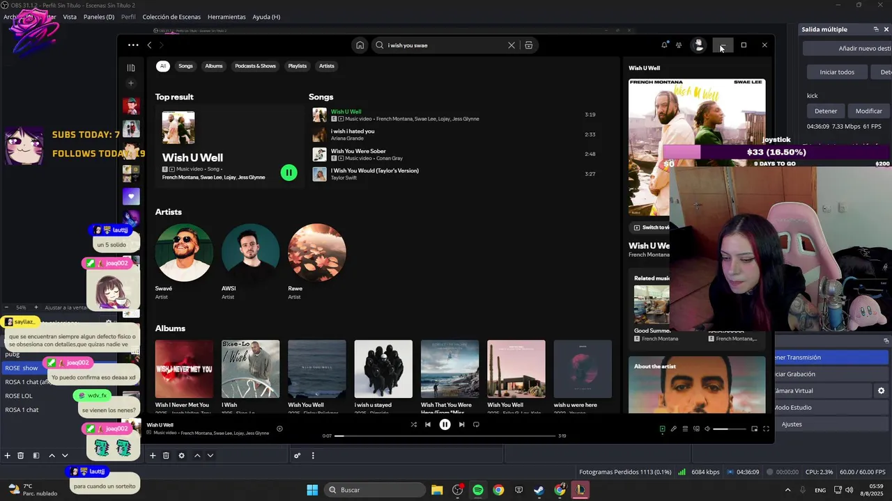Mute Spotify volume speaker icon
892x501 pixels.
[x=707, y=429]
